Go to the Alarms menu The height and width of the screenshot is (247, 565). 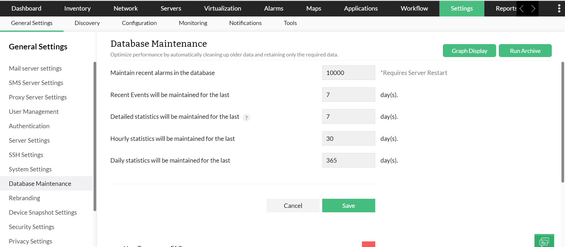coord(273,9)
